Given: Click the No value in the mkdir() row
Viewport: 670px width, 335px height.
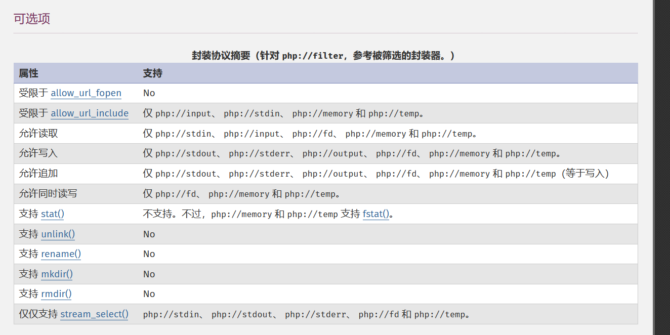Looking at the screenshot, I should pos(149,274).
